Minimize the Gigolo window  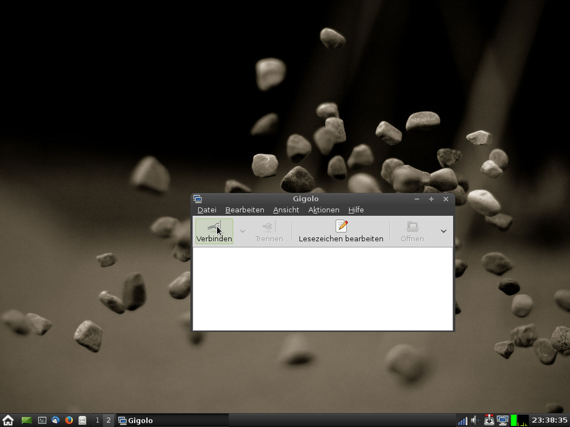click(x=417, y=199)
